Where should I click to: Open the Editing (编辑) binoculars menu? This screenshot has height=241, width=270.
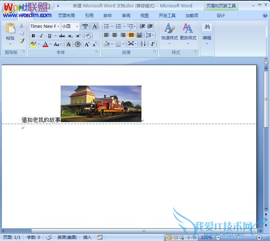click(x=207, y=34)
